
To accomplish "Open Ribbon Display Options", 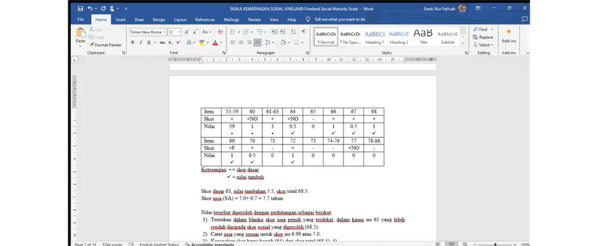I will coord(478,9).
